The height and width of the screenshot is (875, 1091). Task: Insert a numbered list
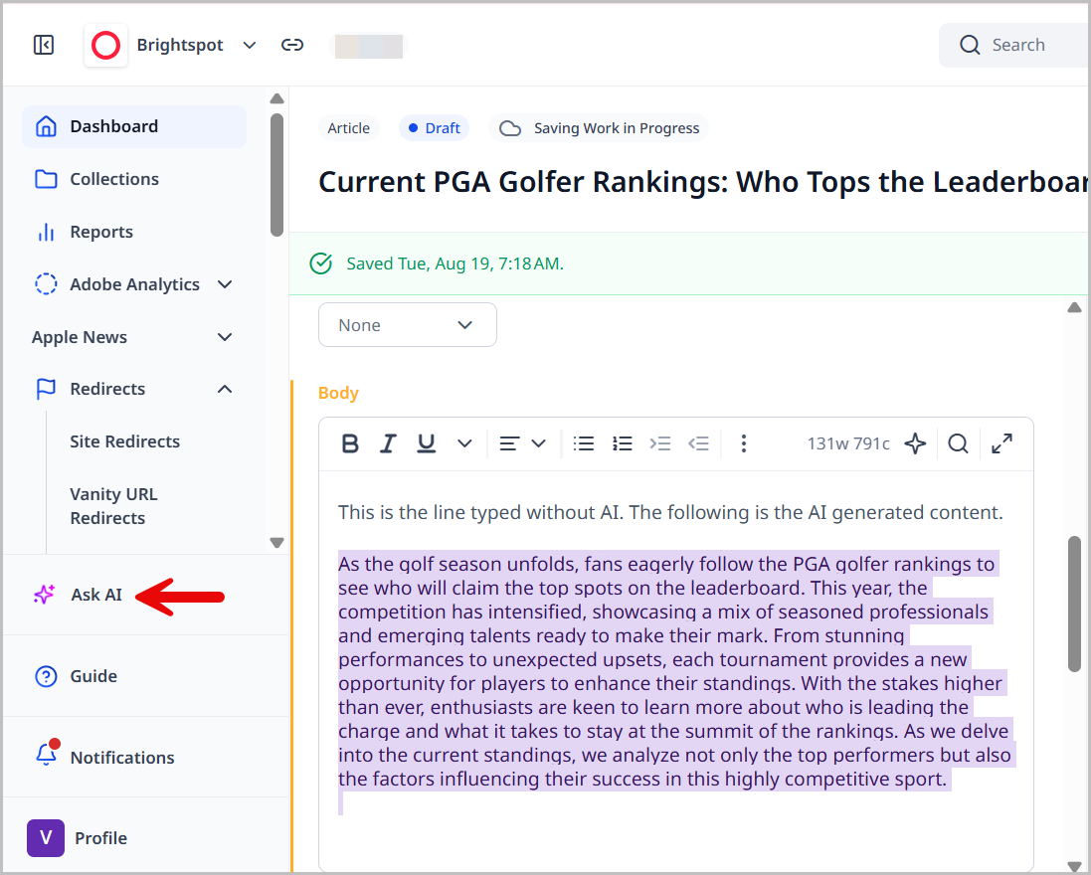(x=623, y=443)
